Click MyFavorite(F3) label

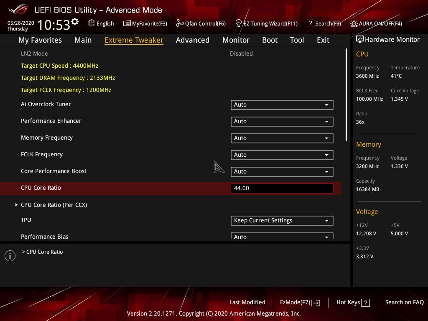[x=150, y=23]
